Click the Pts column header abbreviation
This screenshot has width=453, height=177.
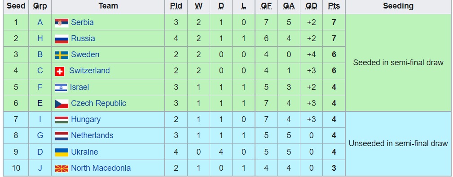coord(334,6)
